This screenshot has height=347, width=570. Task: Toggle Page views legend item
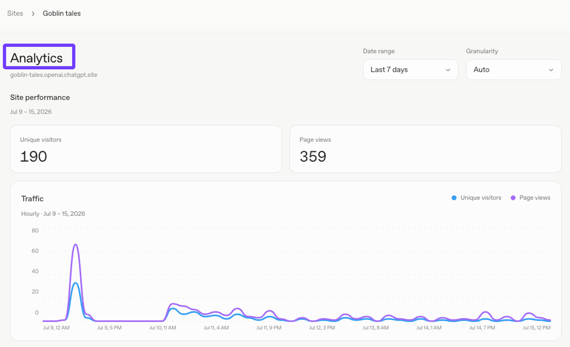click(530, 198)
